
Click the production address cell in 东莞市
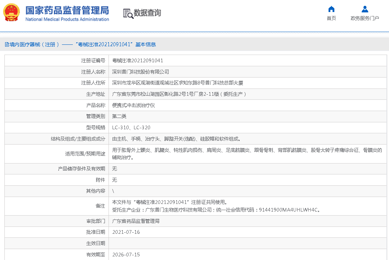pyautogui.click(x=179, y=94)
